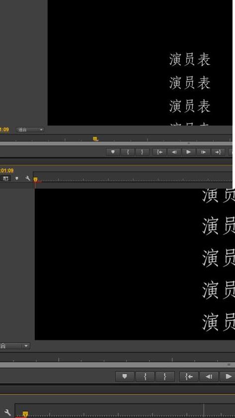Click Mark In button in the enlarged lower monitor

pos(145,376)
